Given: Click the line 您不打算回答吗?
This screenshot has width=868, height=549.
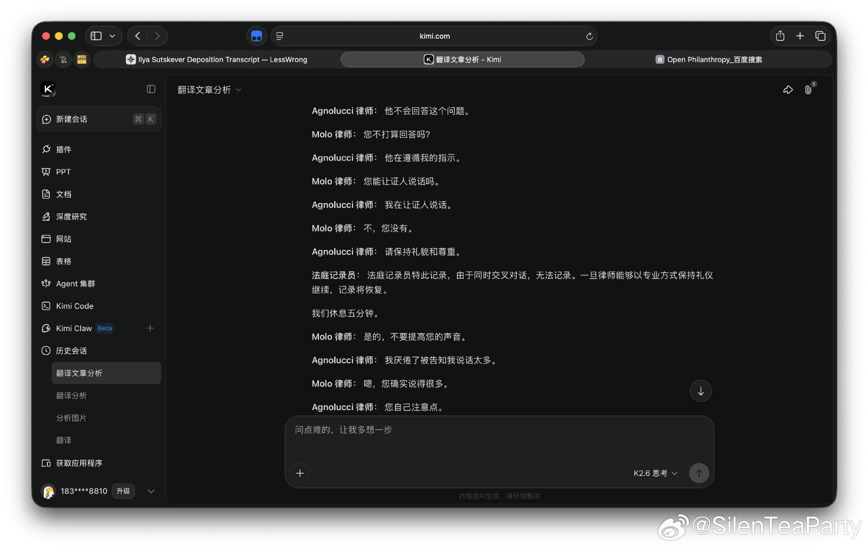Looking at the screenshot, I should point(397,135).
